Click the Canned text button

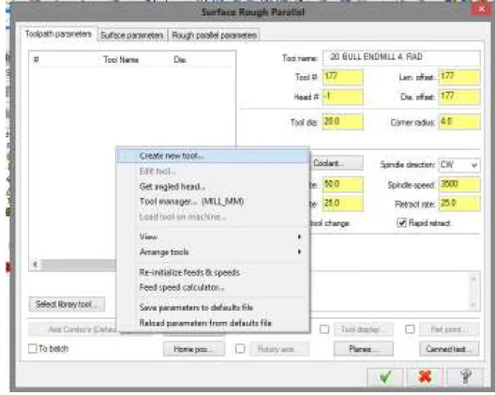pos(449,349)
